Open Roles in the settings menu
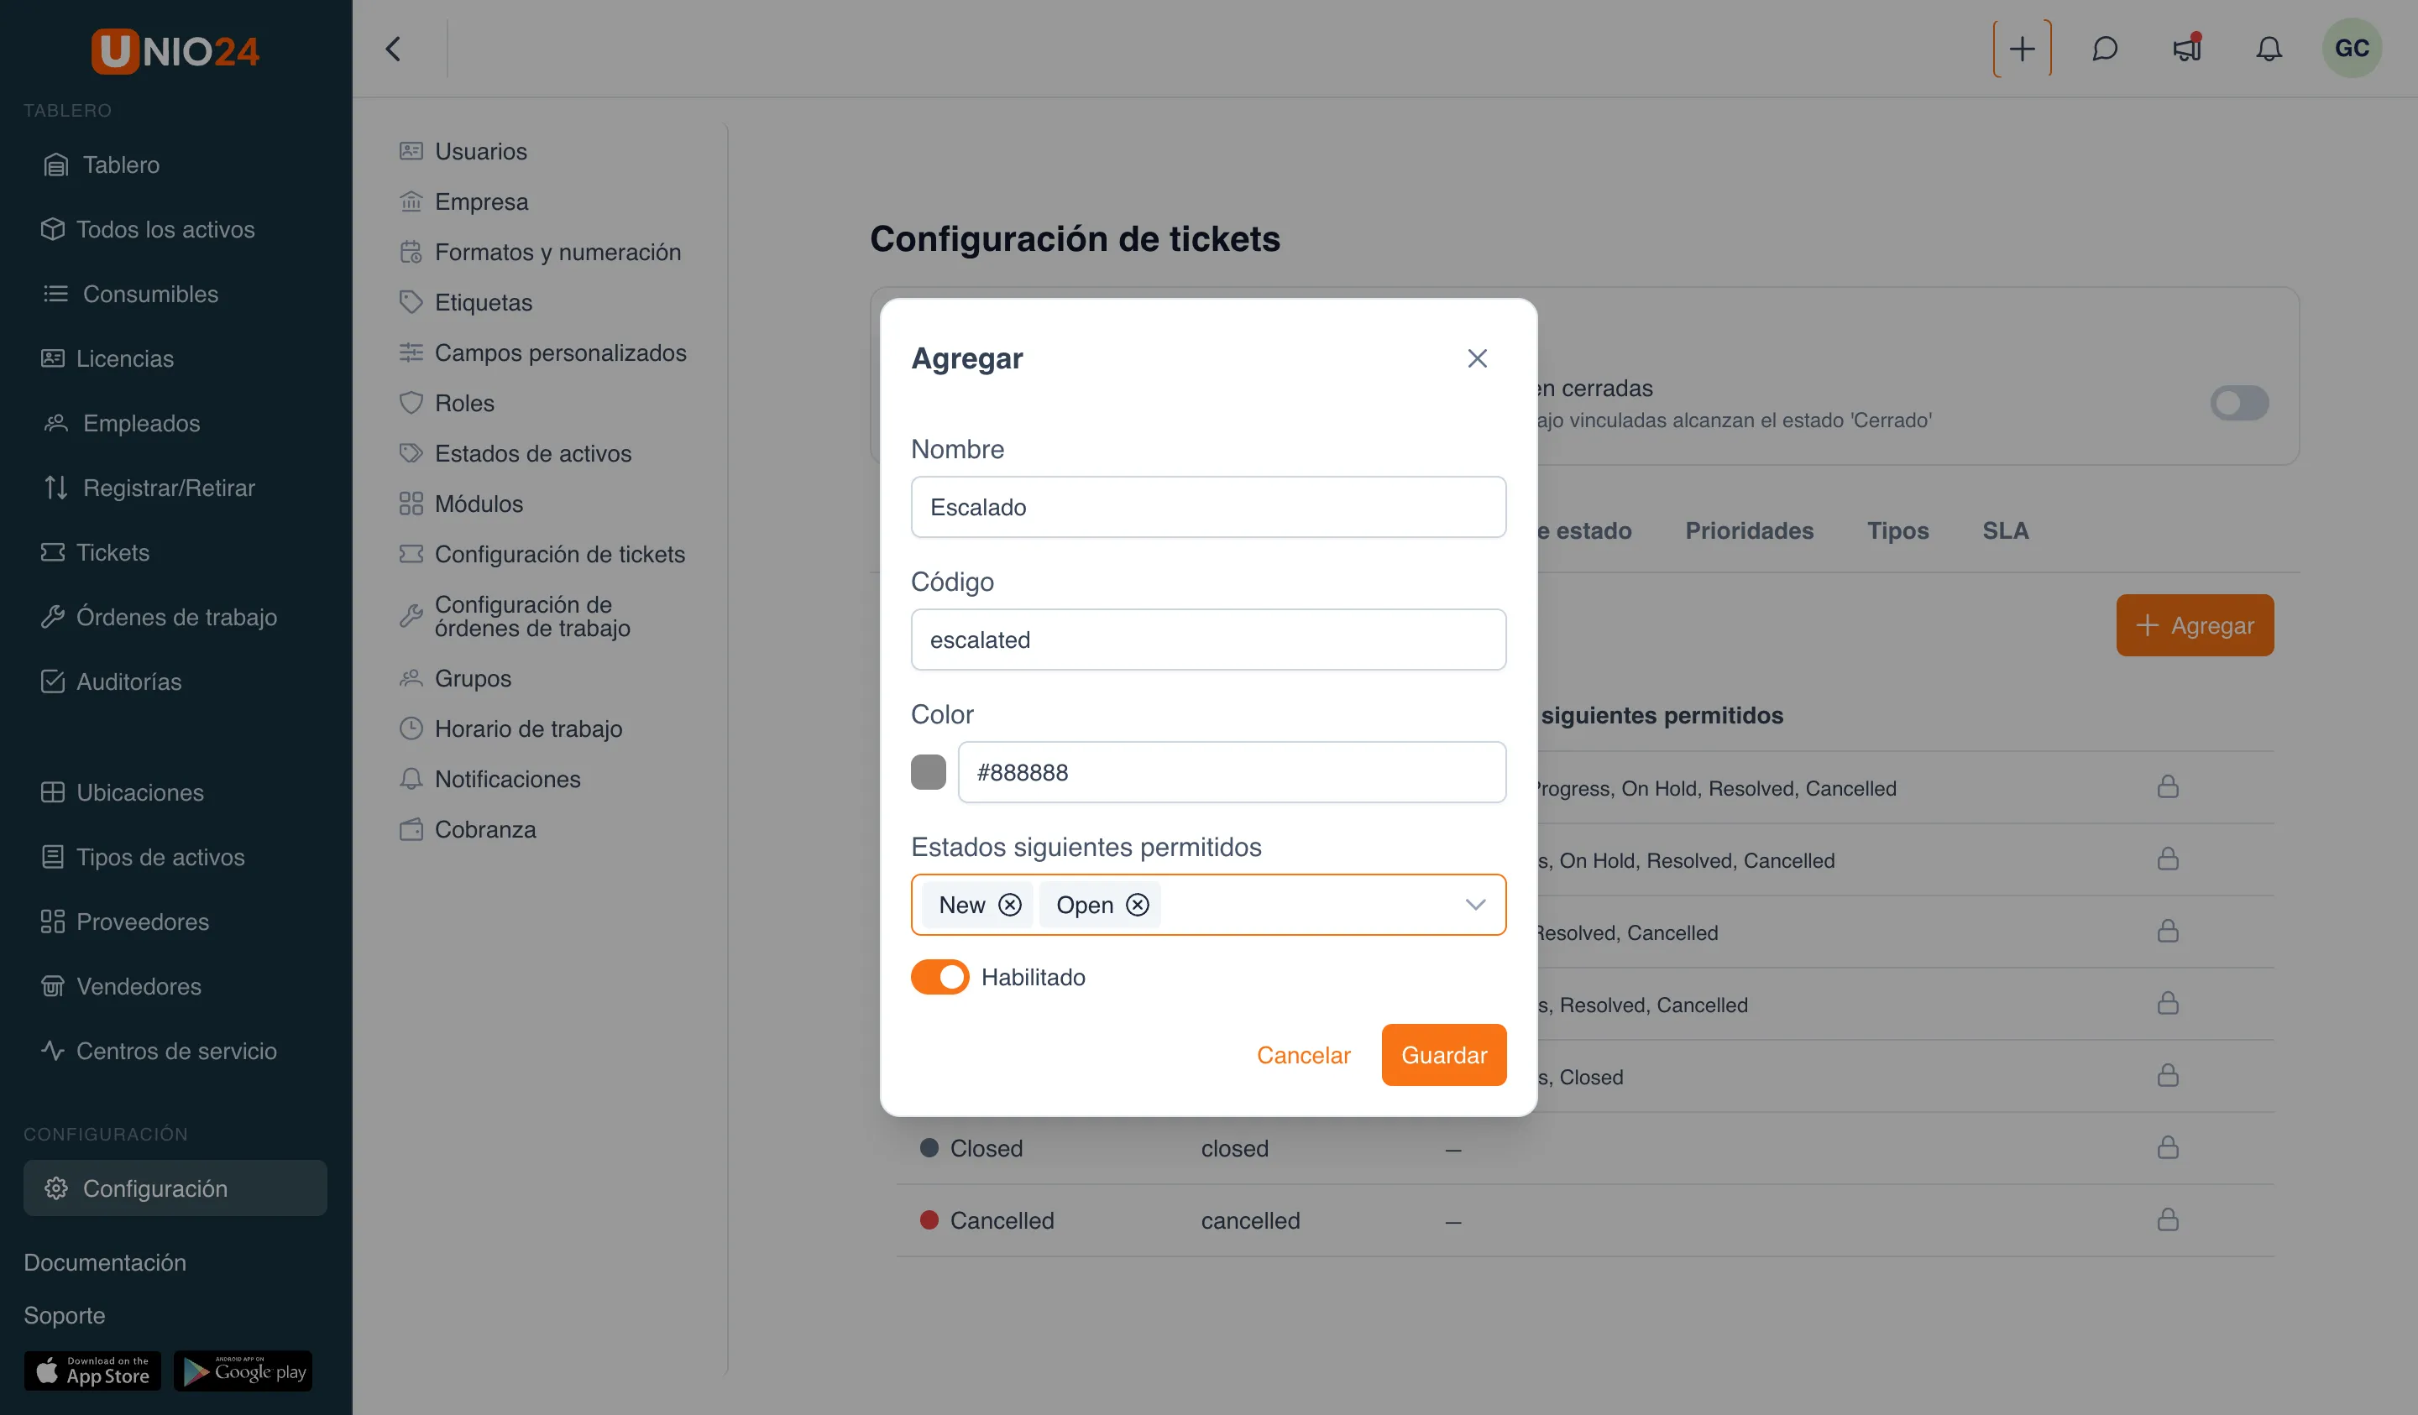 click(464, 403)
